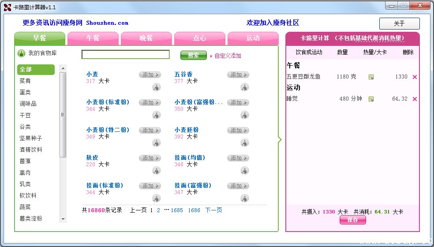Delete 睡觉 entry with red X
434x247 pixels.
click(415, 99)
